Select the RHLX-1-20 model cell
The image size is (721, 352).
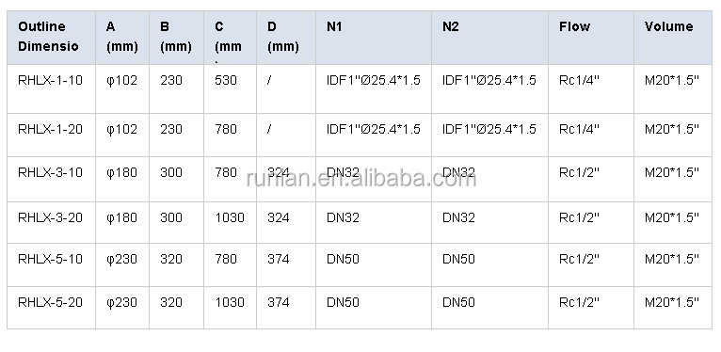click(51, 135)
